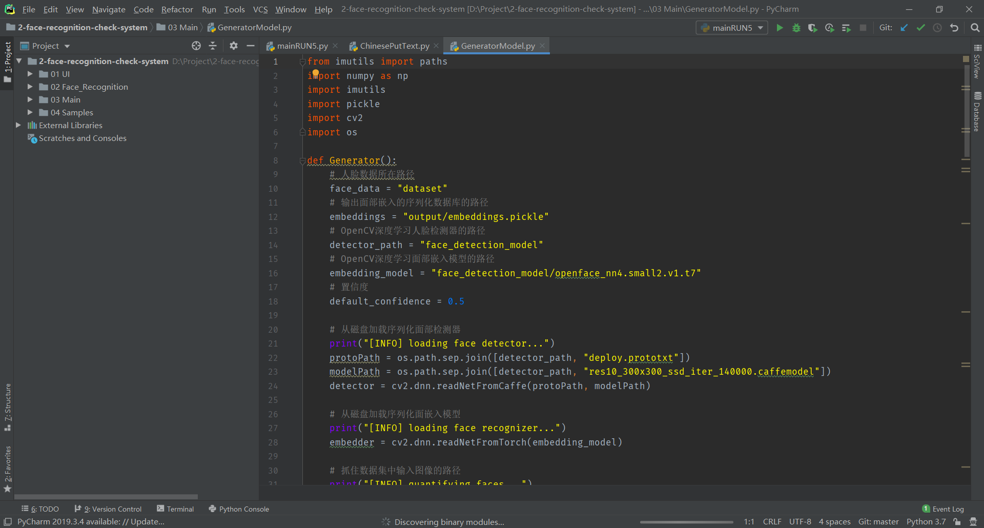Open the Python Console

(x=239, y=509)
